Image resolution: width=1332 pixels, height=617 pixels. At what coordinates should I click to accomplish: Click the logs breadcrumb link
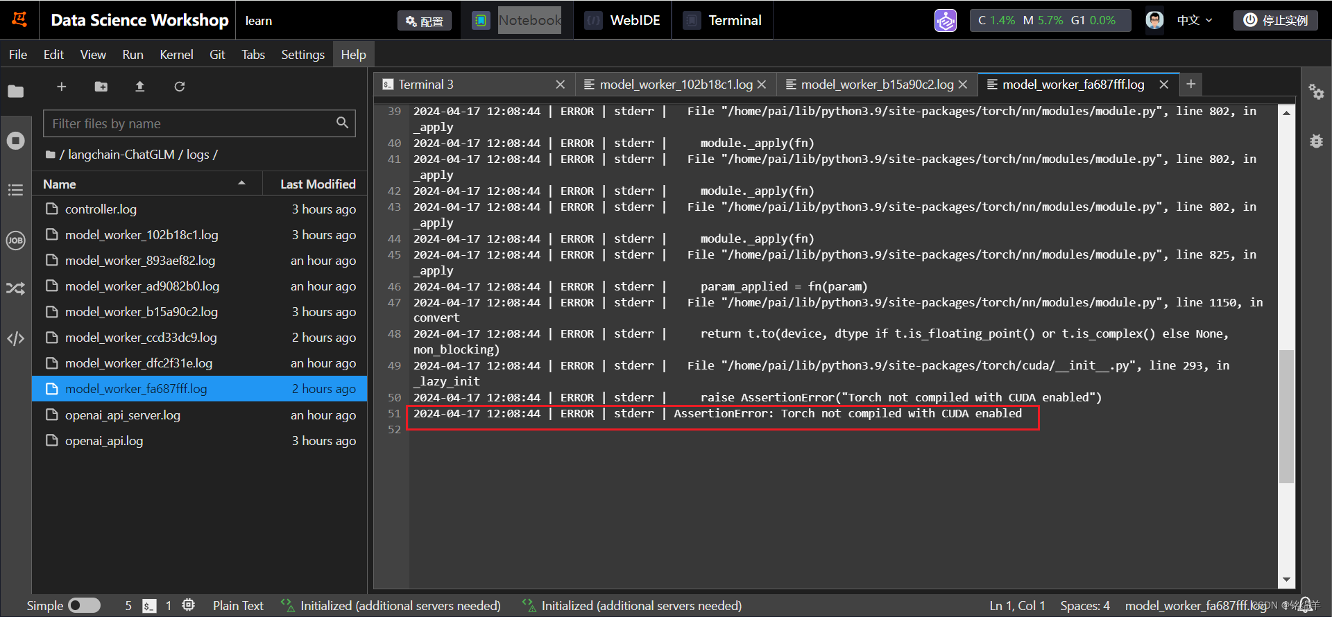tap(198, 155)
